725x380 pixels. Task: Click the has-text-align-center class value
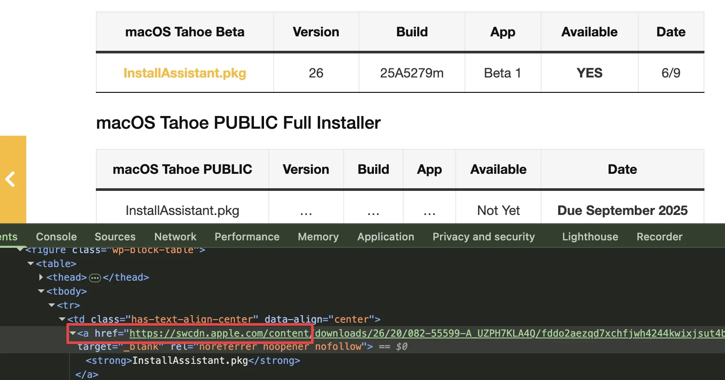coord(192,319)
